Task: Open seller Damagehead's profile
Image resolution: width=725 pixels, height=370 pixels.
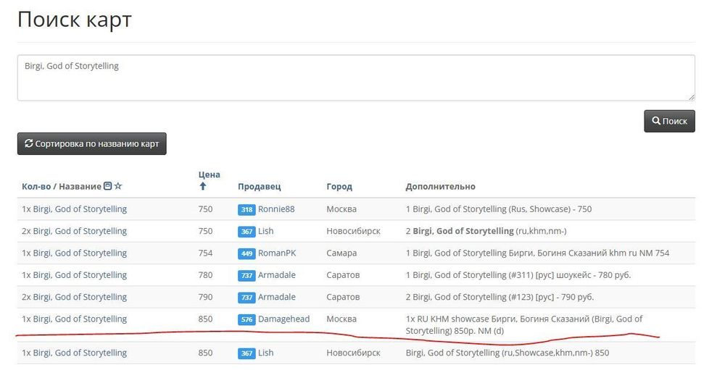Action: tap(283, 319)
